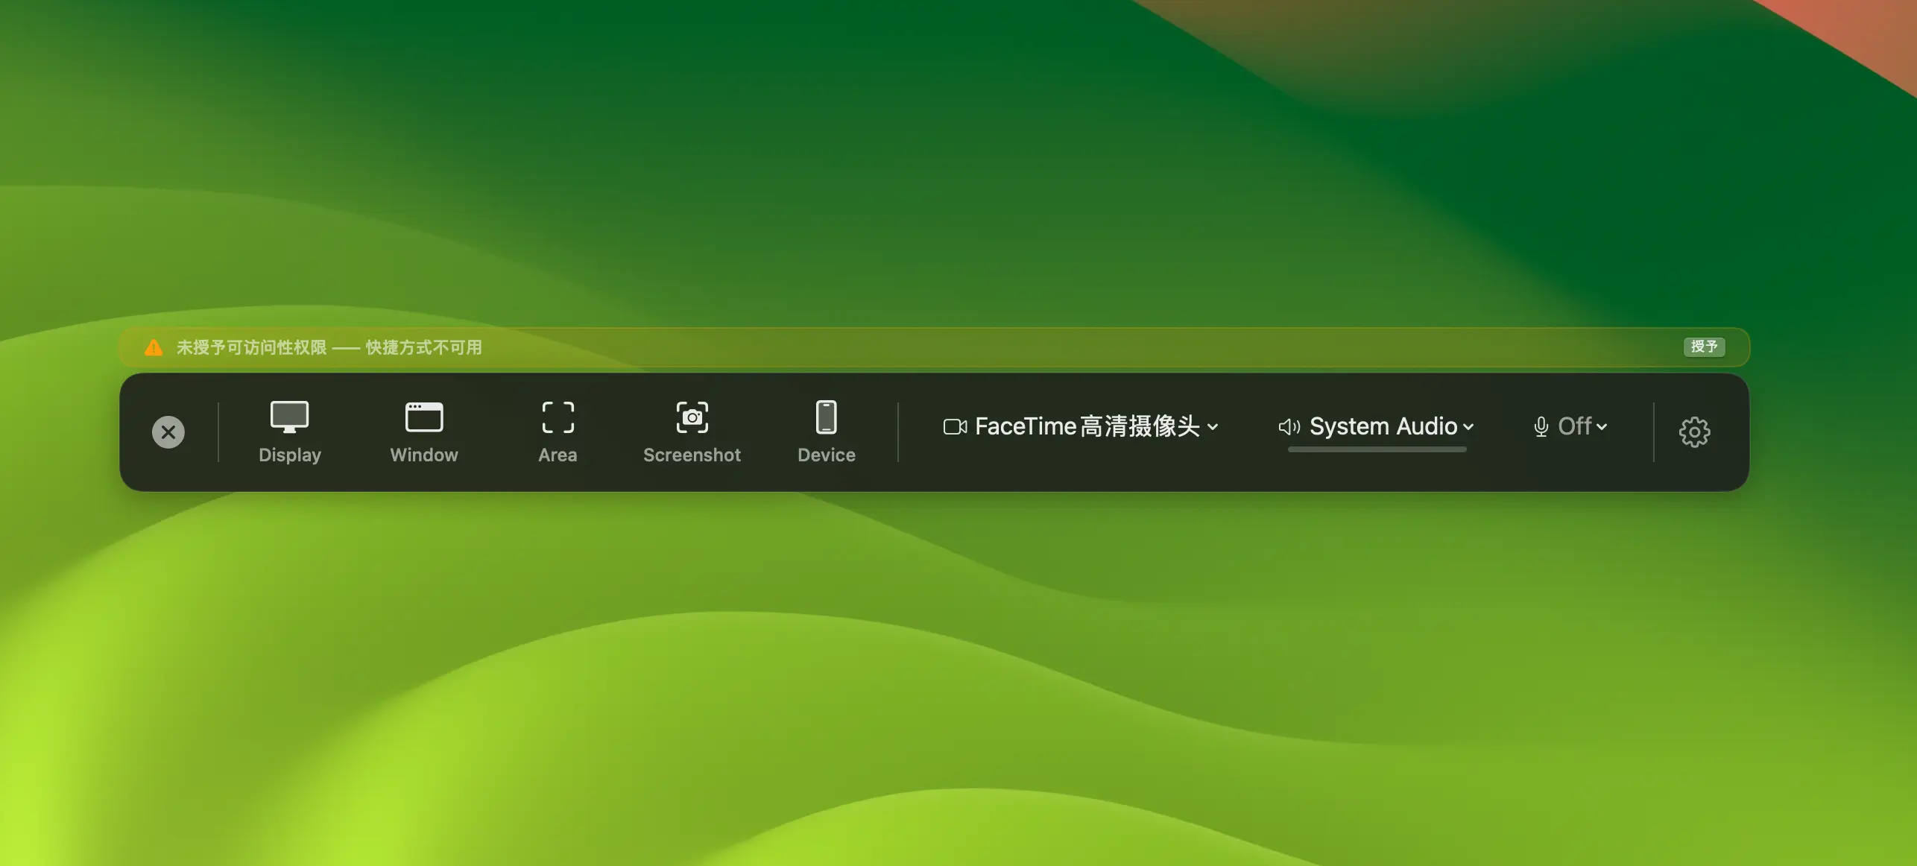Click the Screenshot label text
This screenshot has height=866, width=1917.
(x=692, y=455)
